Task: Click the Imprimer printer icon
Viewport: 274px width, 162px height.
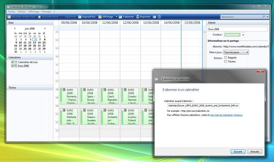Action: [x=138, y=17]
